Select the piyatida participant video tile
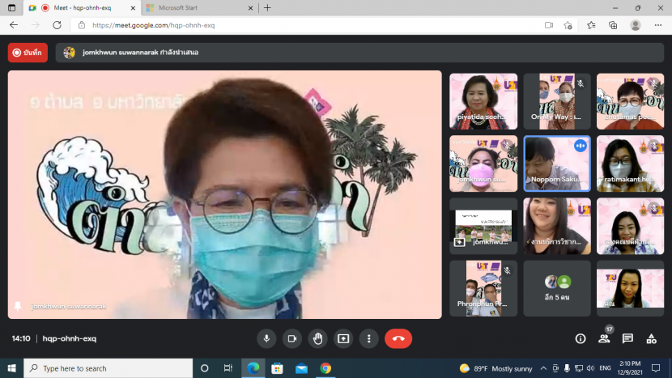 pyautogui.click(x=483, y=101)
